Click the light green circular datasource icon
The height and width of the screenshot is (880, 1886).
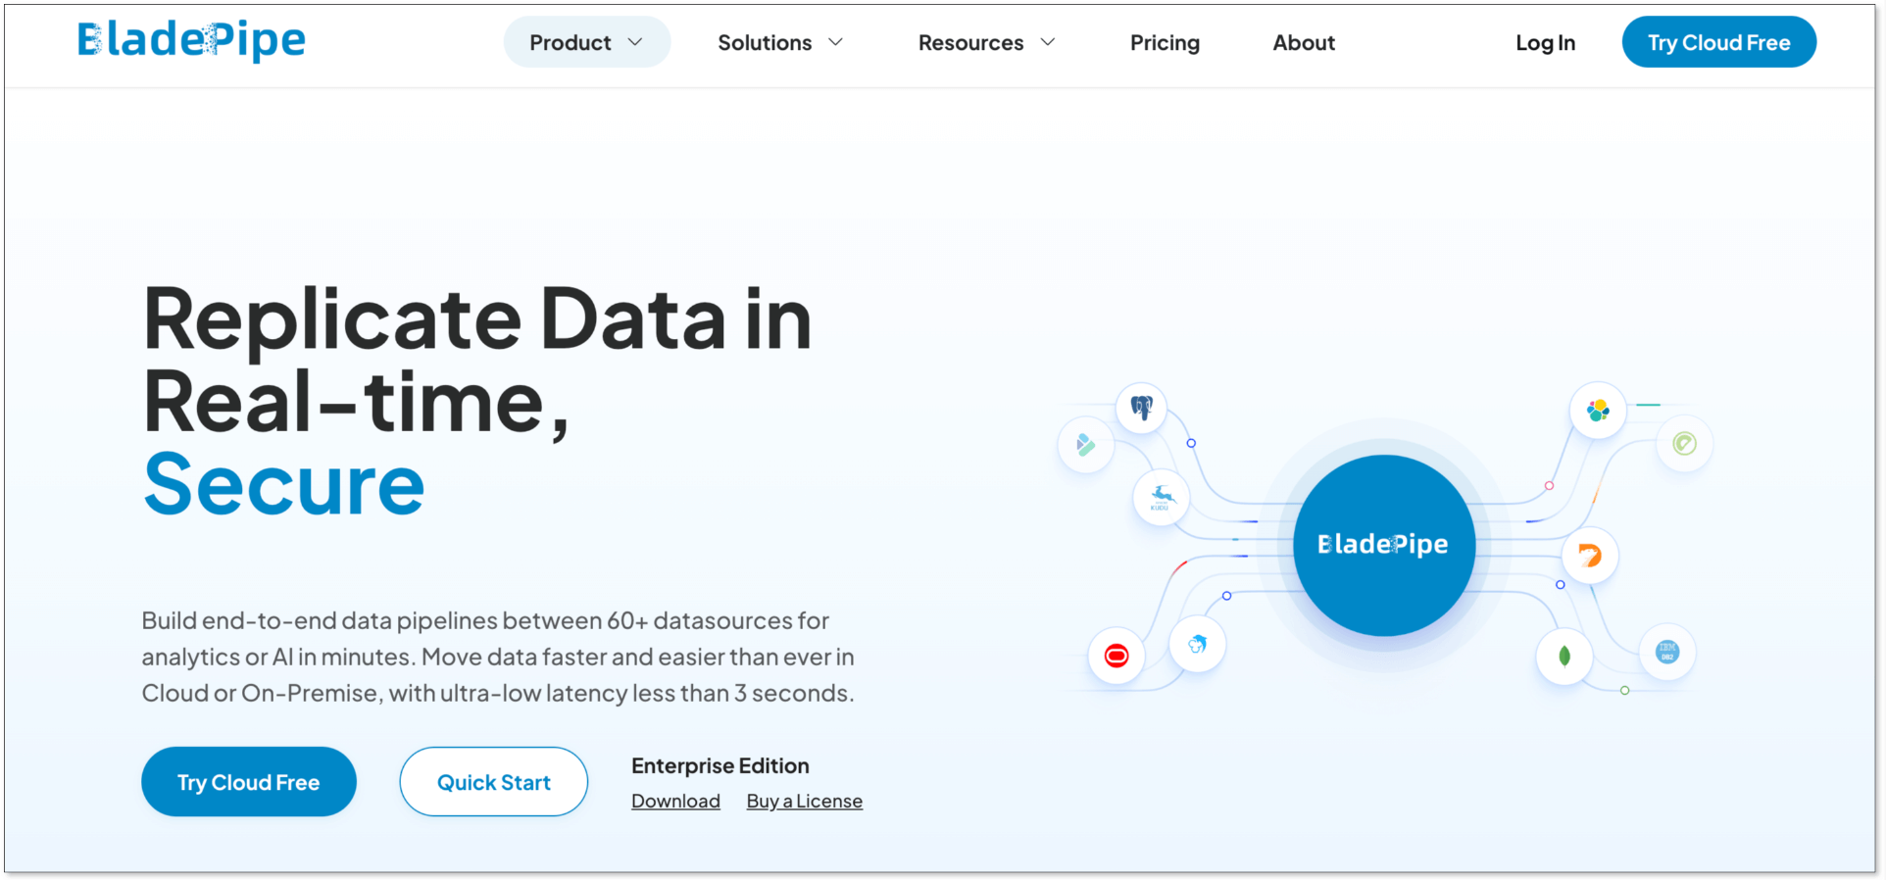coord(1684,444)
